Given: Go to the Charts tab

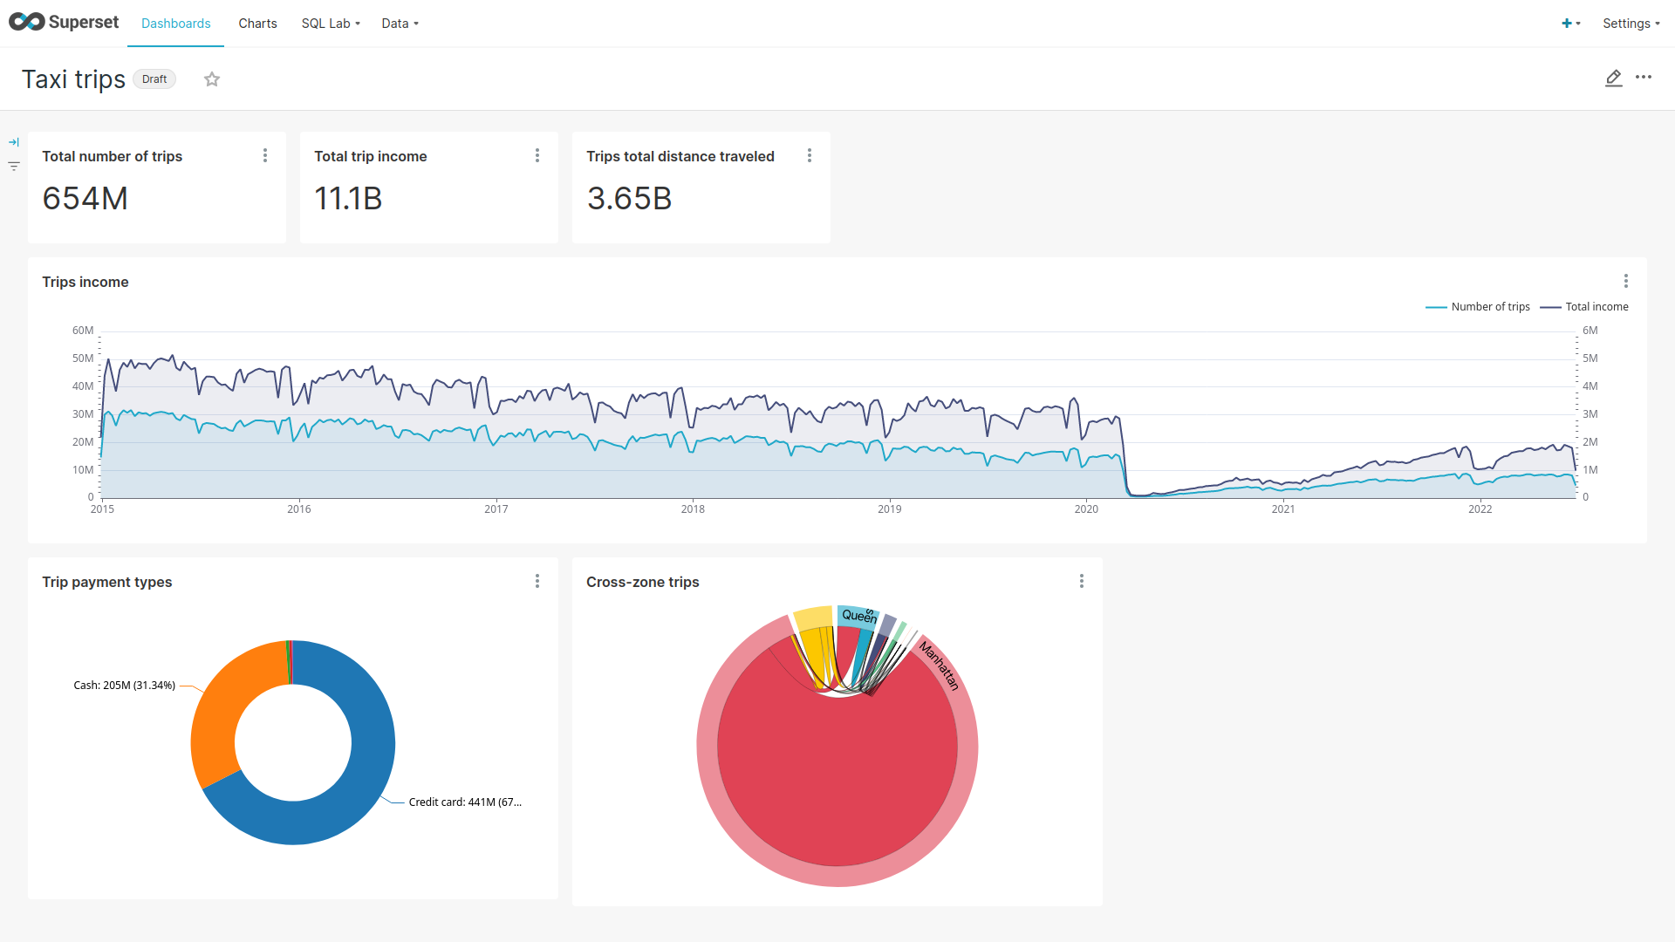Looking at the screenshot, I should 257,24.
